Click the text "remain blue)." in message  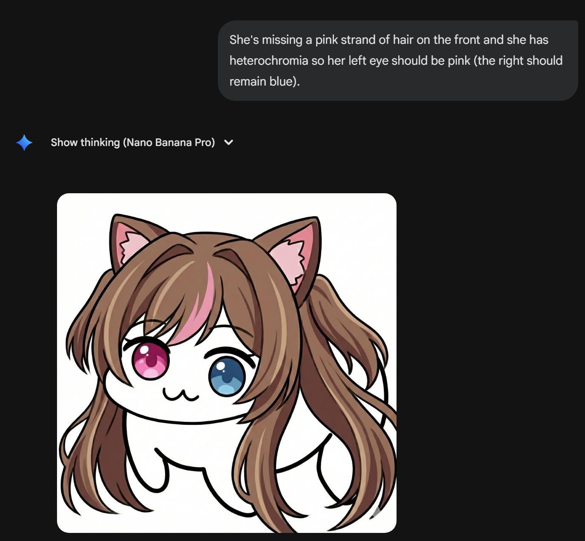265,81
